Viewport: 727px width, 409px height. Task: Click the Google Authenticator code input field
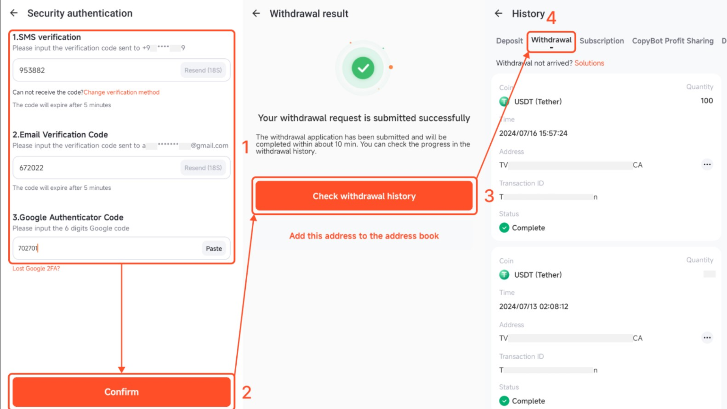[x=106, y=248]
